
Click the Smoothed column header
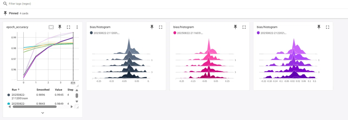pos(43,90)
